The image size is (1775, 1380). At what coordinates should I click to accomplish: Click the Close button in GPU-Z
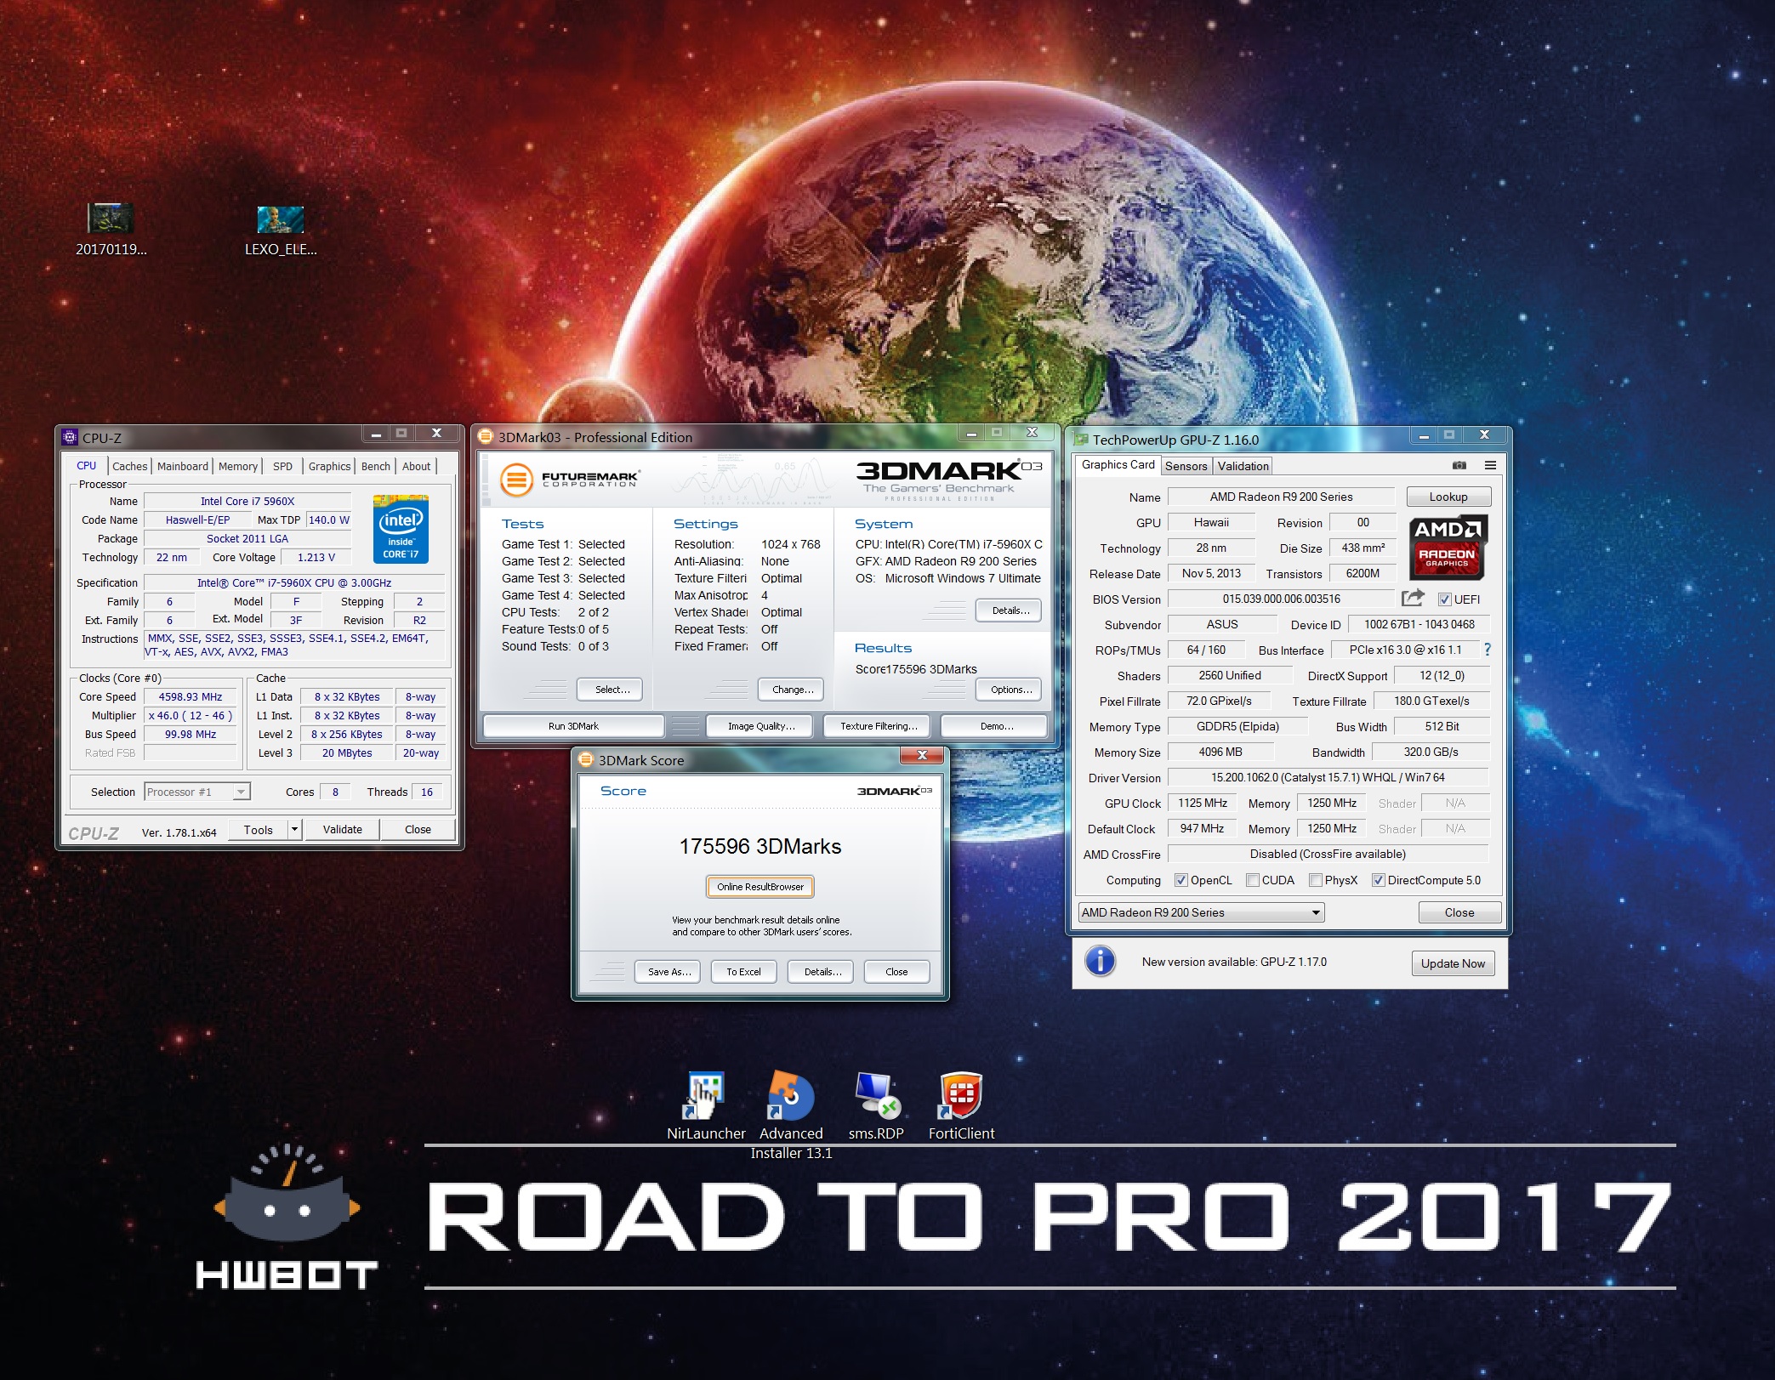point(1459,912)
